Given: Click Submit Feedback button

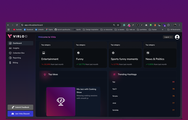Looking at the screenshot, I should click(x=20, y=107).
